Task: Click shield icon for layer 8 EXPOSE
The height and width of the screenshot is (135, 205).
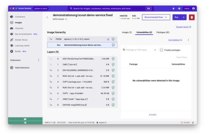Action: pyautogui.click(x=113, y=105)
